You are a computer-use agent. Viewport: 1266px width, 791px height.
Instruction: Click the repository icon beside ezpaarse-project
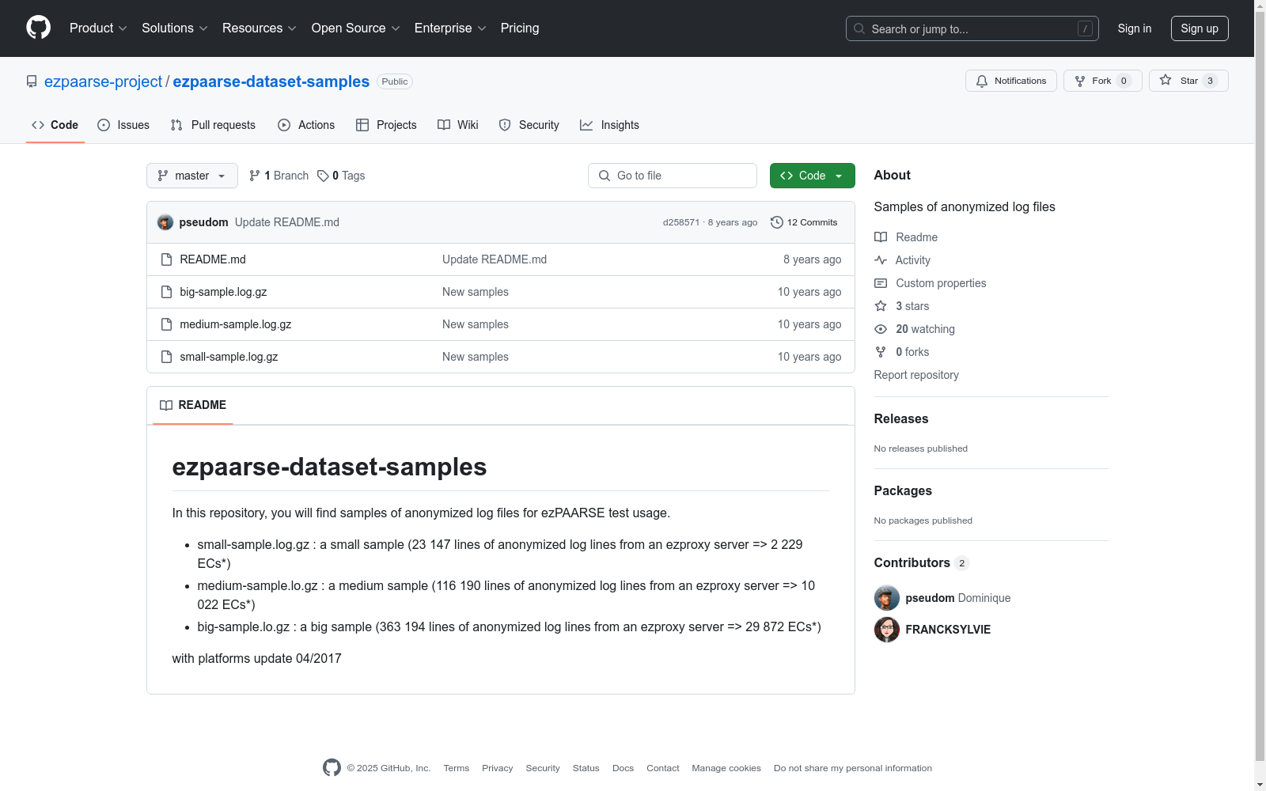tap(32, 81)
